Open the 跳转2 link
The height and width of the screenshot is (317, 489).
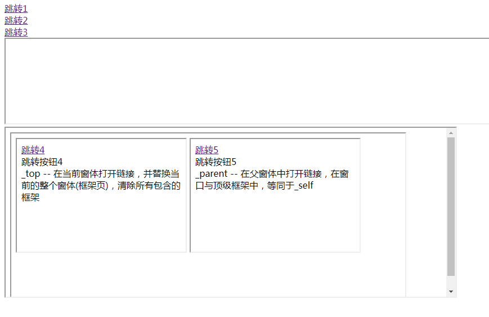pos(16,21)
